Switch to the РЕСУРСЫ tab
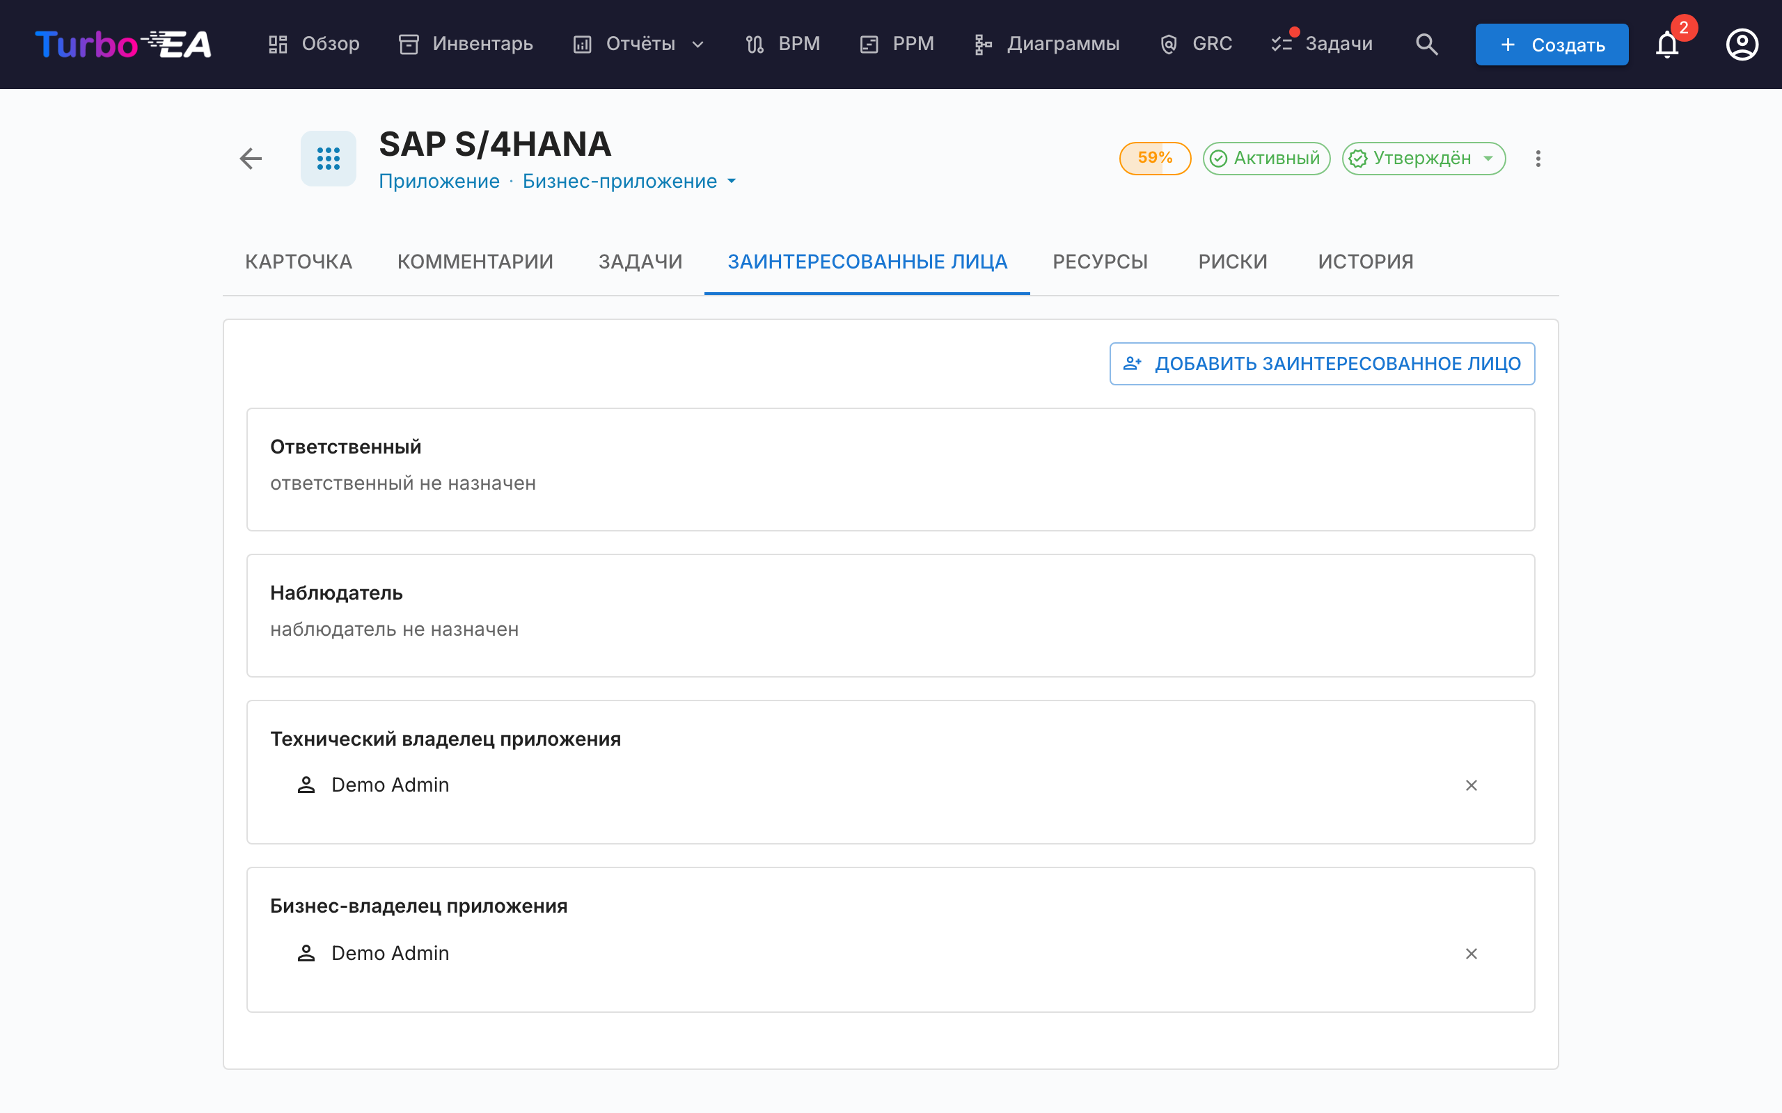Image resolution: width=1782 pixels, height=1113 pixels. click(x=1100, y=262)
